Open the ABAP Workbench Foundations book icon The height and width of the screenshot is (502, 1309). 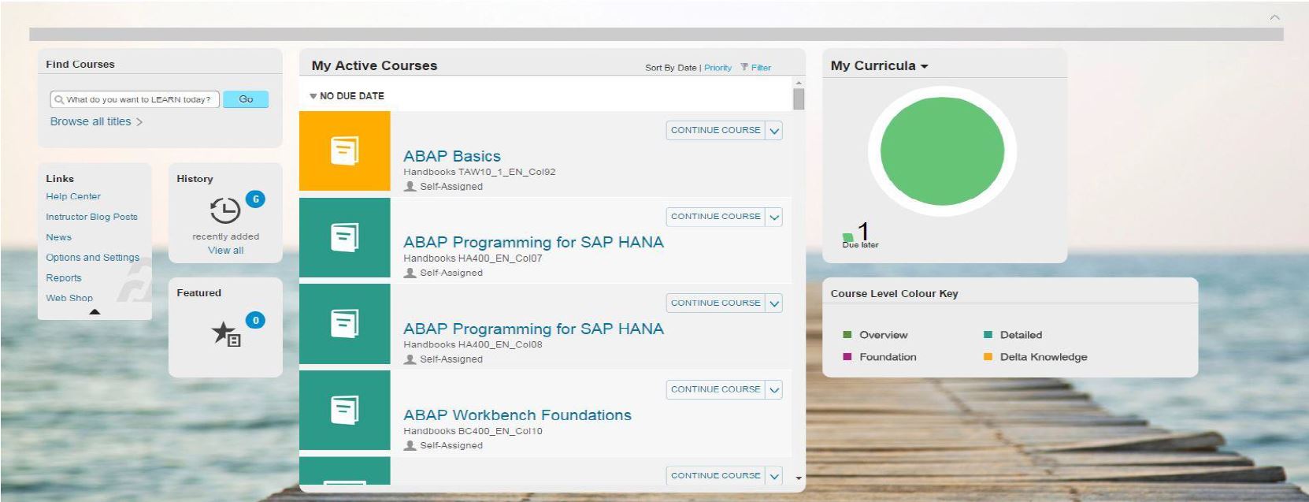pyautogui.click(x=344, y=410)
